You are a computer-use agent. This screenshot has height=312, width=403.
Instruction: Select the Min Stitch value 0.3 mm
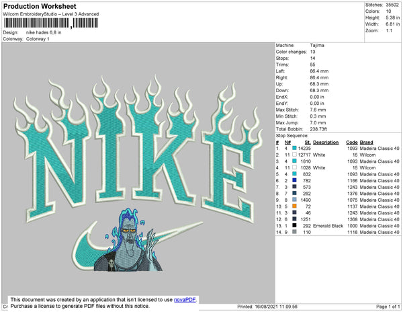click(x=318, y=116)
